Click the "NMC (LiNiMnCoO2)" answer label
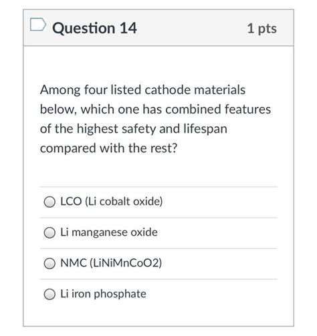 [x=111, y=263]
